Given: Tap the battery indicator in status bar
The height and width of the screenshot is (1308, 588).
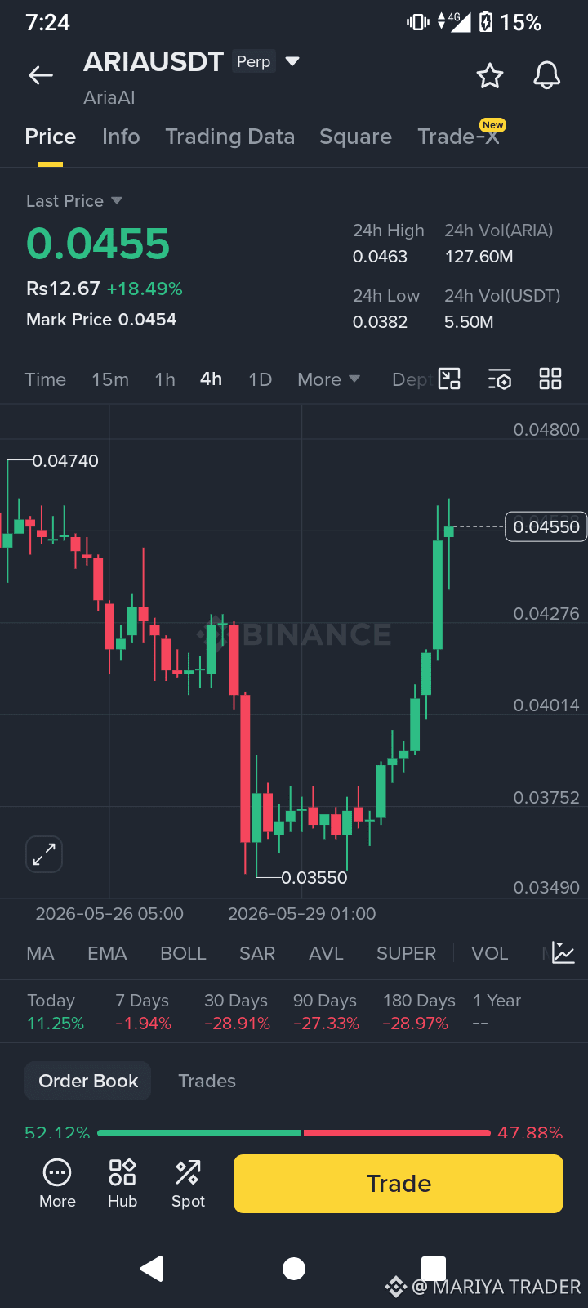Looking at the screenshot, I should [x=486, y=22].
